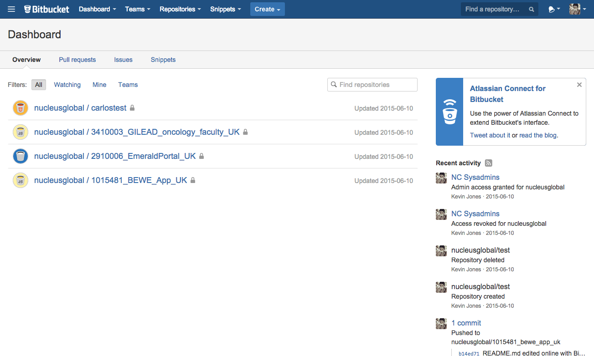The image size is (594, 356).
Task: Click Updated 2015-06-10 in carlostest row
Action: point(384,108)
